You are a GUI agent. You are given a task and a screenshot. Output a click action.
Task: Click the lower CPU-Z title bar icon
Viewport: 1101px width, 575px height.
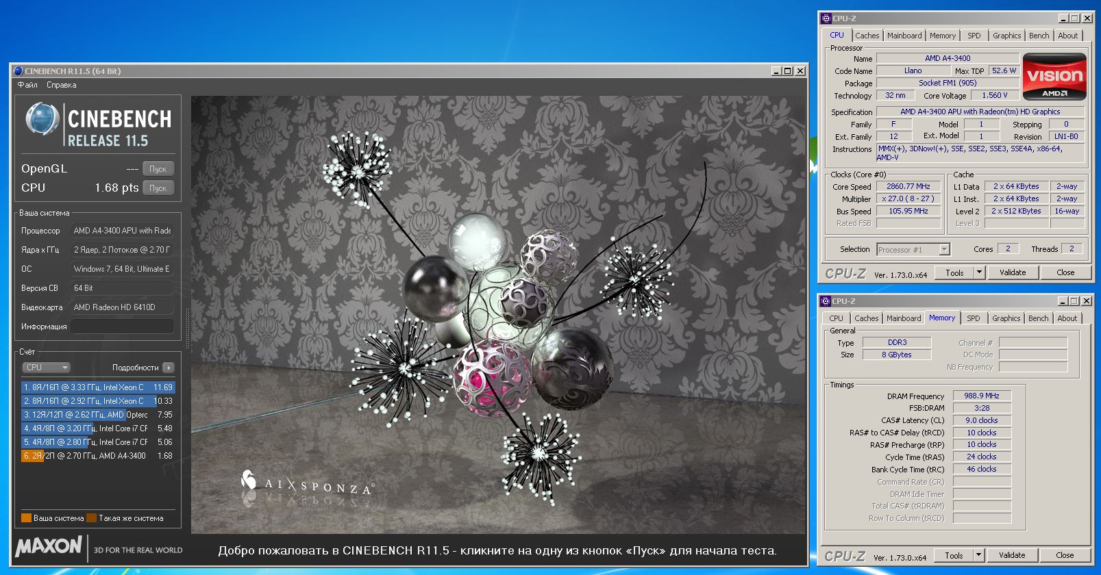pos(826,301)
